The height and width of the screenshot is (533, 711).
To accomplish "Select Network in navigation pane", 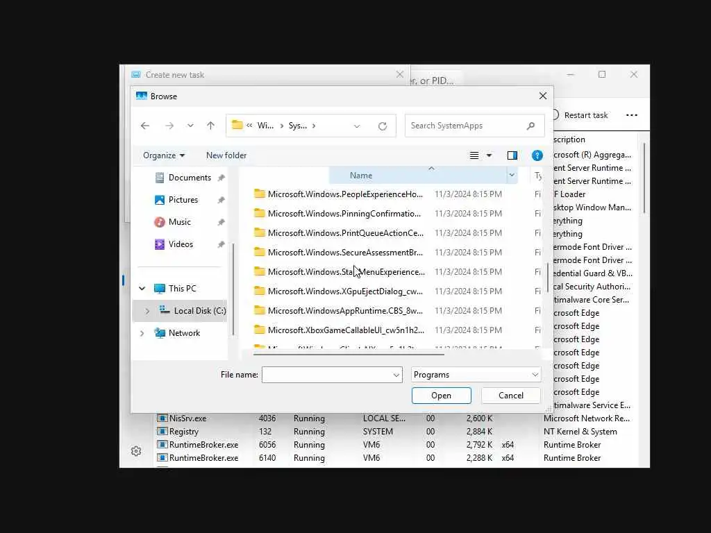I will pyautogui.click(x=184, y=333).
